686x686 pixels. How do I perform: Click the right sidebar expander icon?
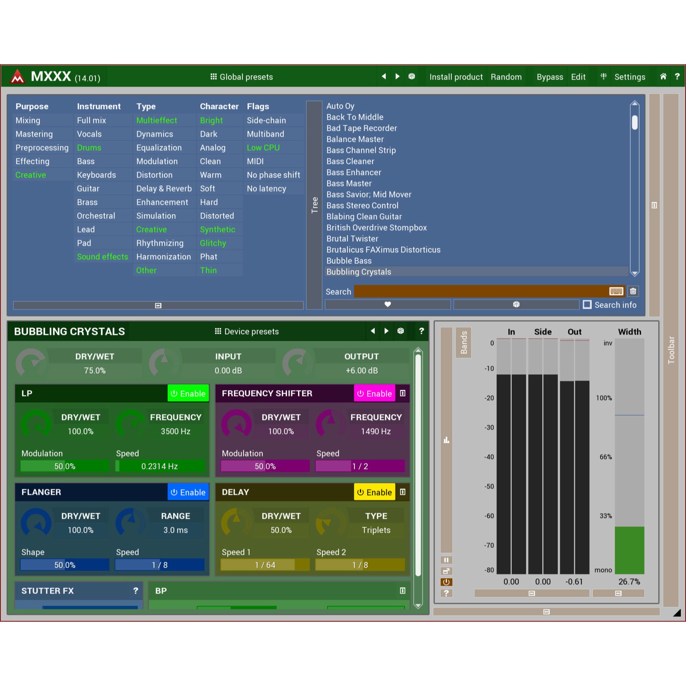(x=654, y=205)
